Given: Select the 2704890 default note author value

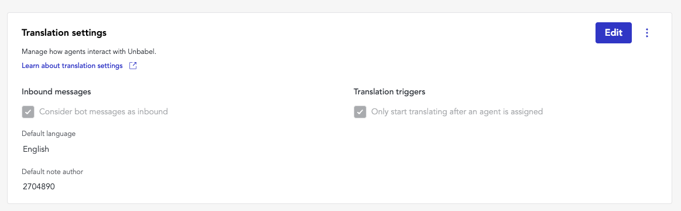Looking at the screenshot, I should pyautogui.click(x=39, y=186).
